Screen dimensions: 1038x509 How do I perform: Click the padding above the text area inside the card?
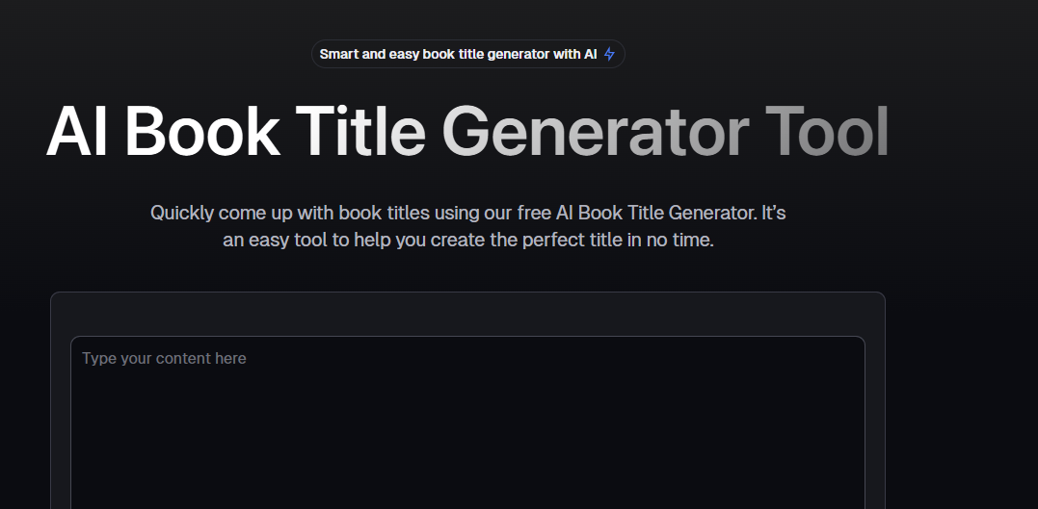pos(467,315)
